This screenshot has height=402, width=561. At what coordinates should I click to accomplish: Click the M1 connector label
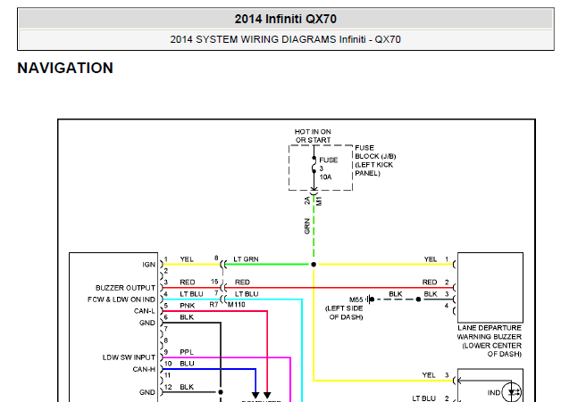coord(320,201)
